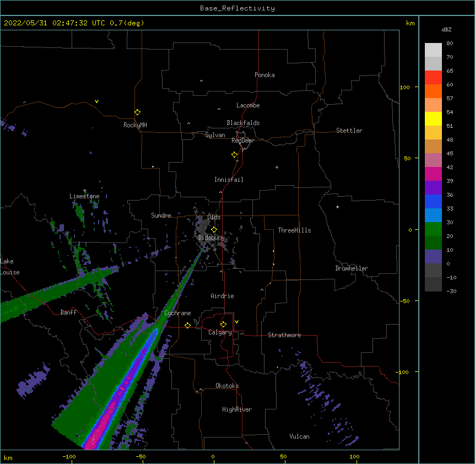Click the HighRiver map label
This screenshot has width=475, height=464.
click(237, 409)
